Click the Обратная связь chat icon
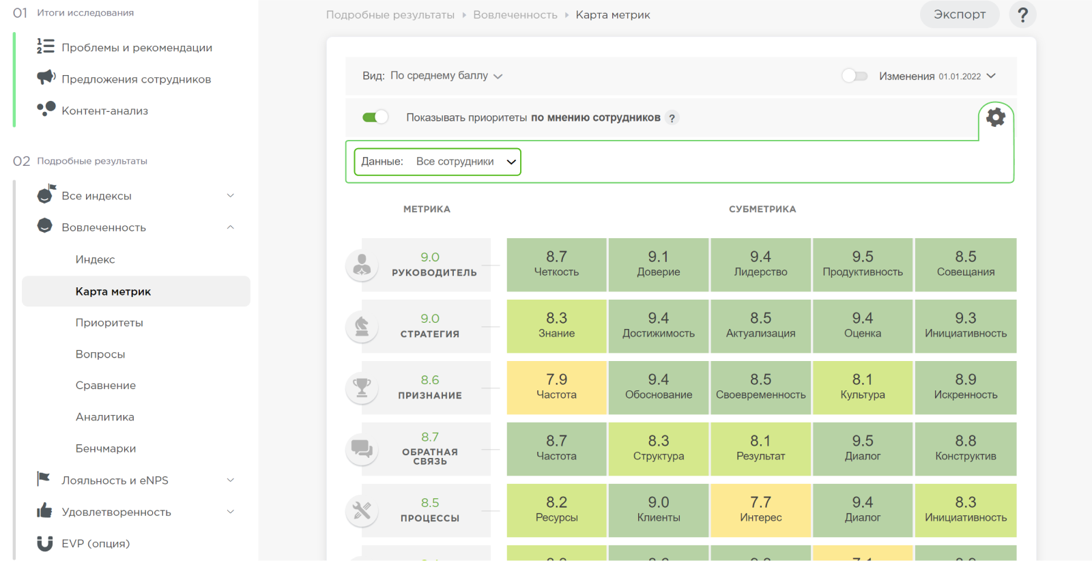 point(362,449)
